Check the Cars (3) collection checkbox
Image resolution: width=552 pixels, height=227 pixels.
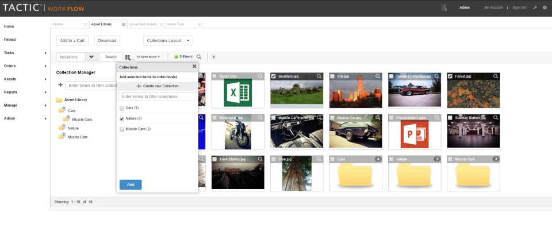[x=122, y=108]
